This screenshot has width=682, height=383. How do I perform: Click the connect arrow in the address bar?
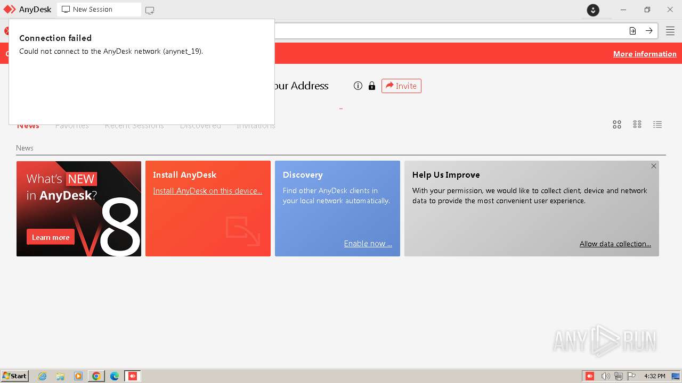[649, 31]
